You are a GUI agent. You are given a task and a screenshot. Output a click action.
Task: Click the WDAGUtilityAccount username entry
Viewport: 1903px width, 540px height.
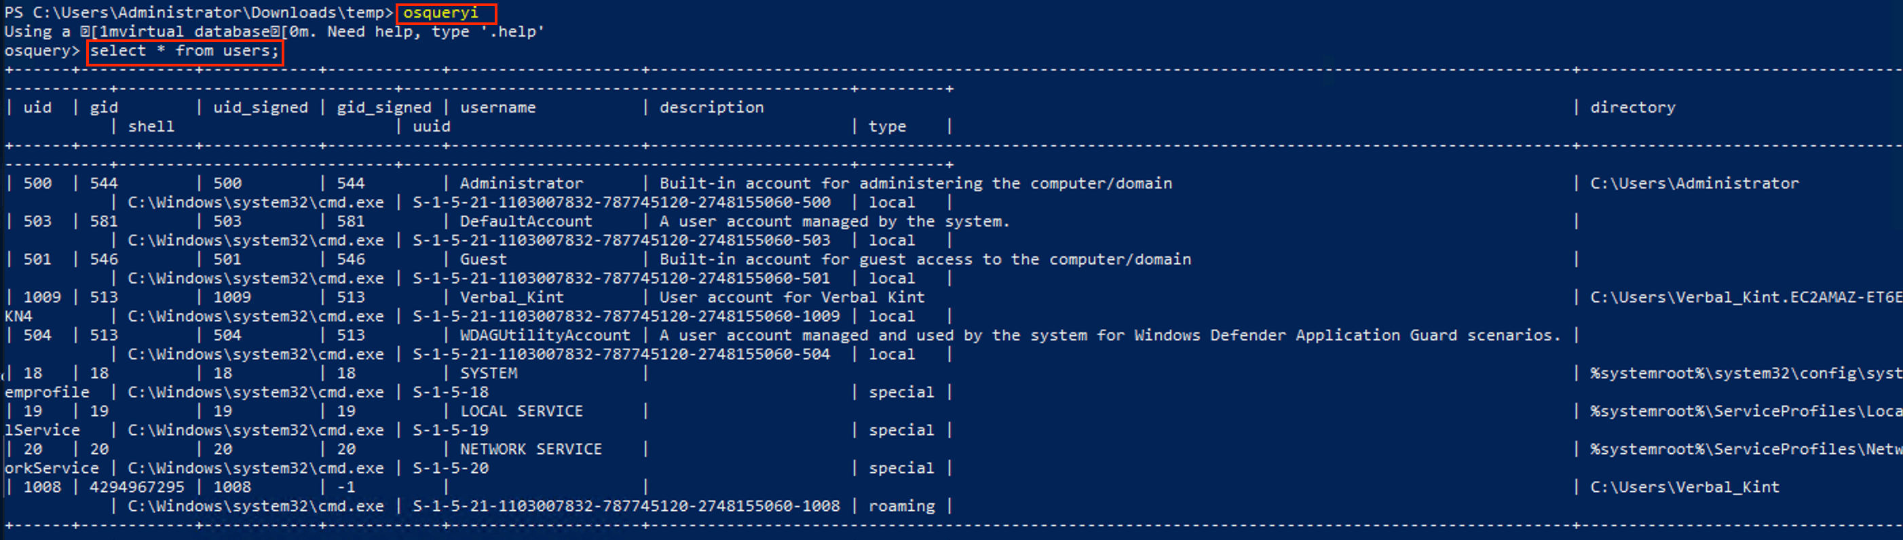[x=544, y=335]
